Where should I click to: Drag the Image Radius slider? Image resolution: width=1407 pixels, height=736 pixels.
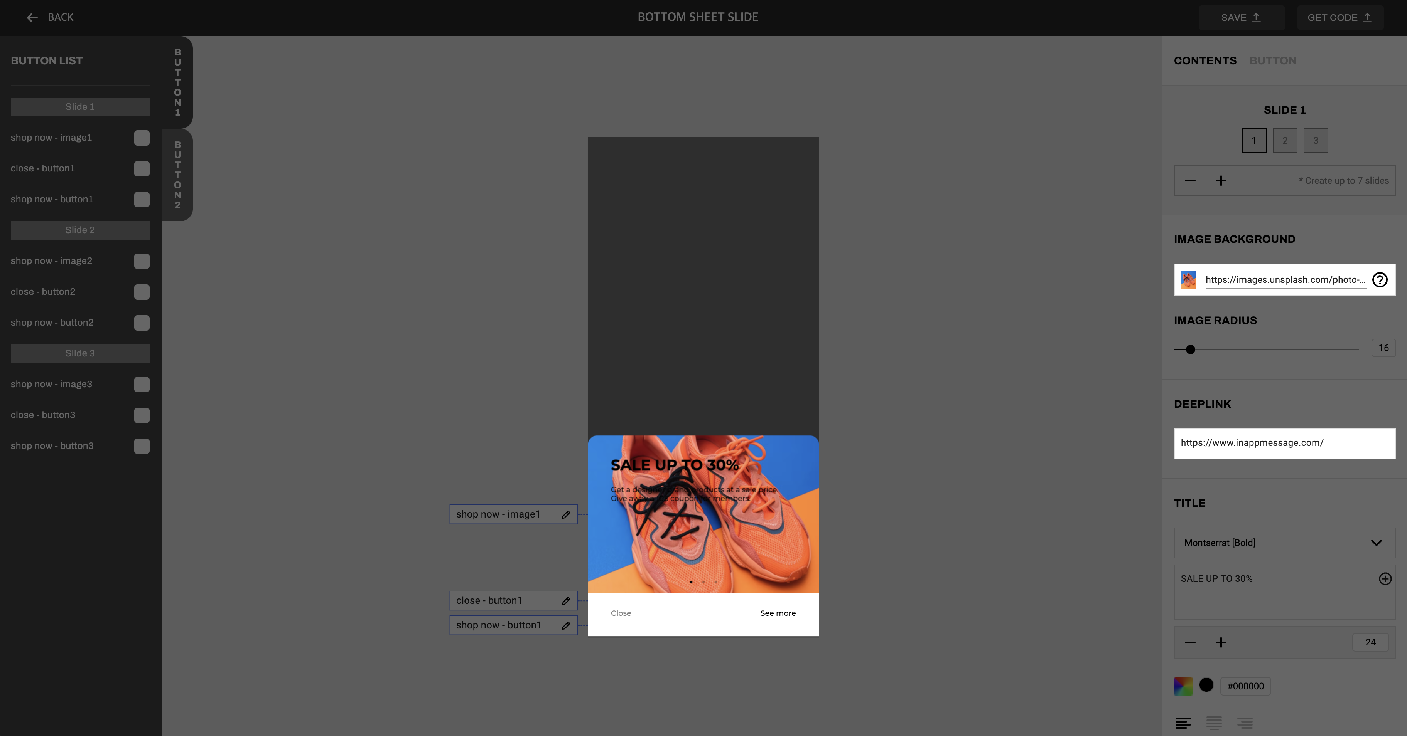1190,348
